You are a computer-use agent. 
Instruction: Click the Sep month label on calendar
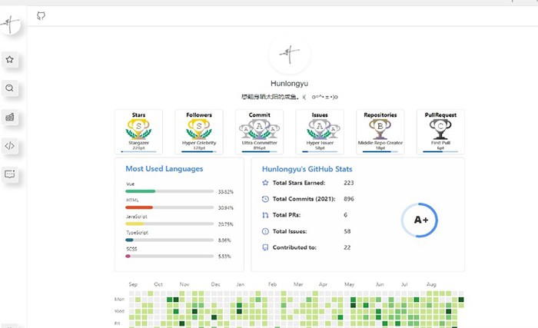click(133, 284)
